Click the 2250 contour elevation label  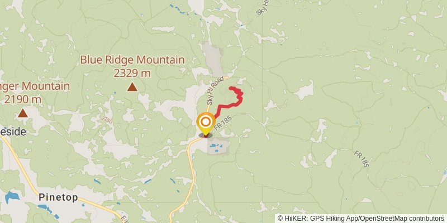coord(106,120)
